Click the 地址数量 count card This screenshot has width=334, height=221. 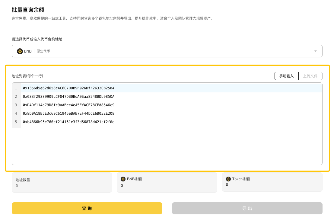(62, 183)
